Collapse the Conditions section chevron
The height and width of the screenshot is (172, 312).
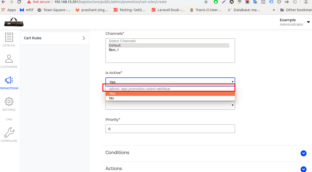(x=303, y=153)
